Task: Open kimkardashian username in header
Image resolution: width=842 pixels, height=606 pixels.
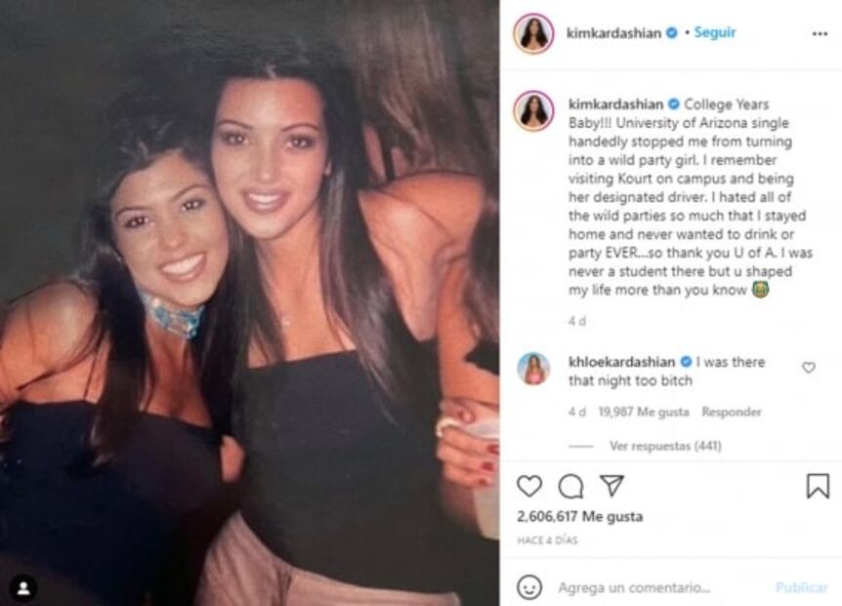Action: click(613, 33)
